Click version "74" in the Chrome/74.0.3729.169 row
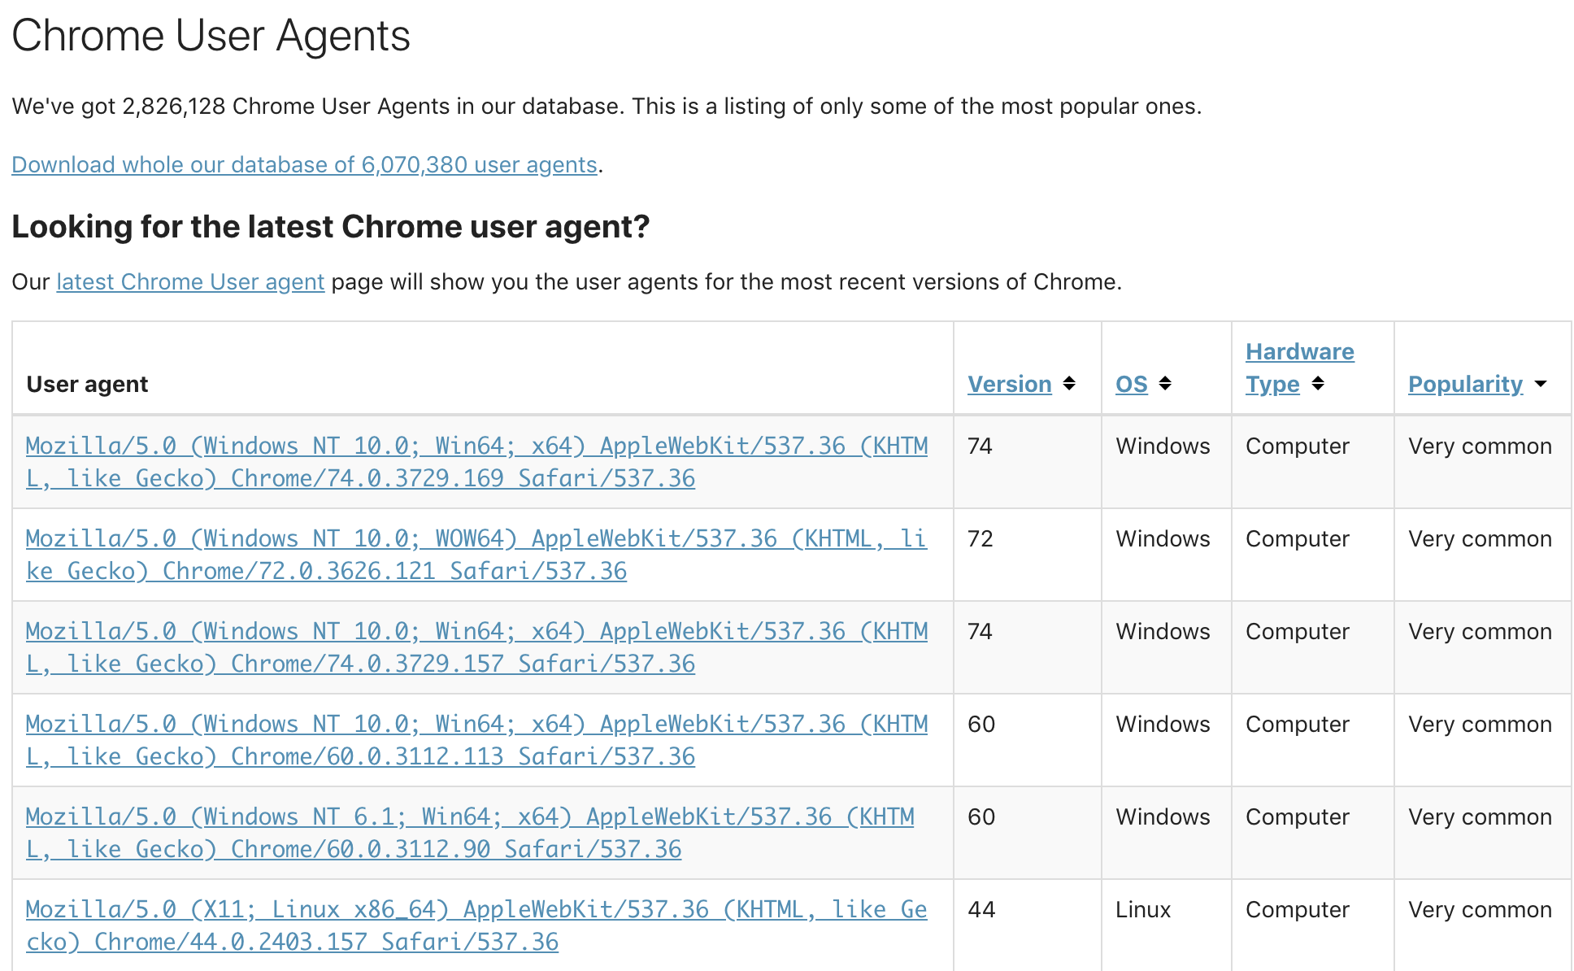1574x971 pixels. (x=980, y=446)
